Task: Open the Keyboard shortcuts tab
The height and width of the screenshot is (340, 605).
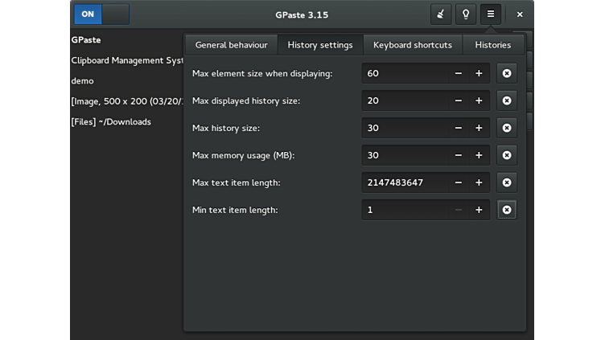Action: 413,45
